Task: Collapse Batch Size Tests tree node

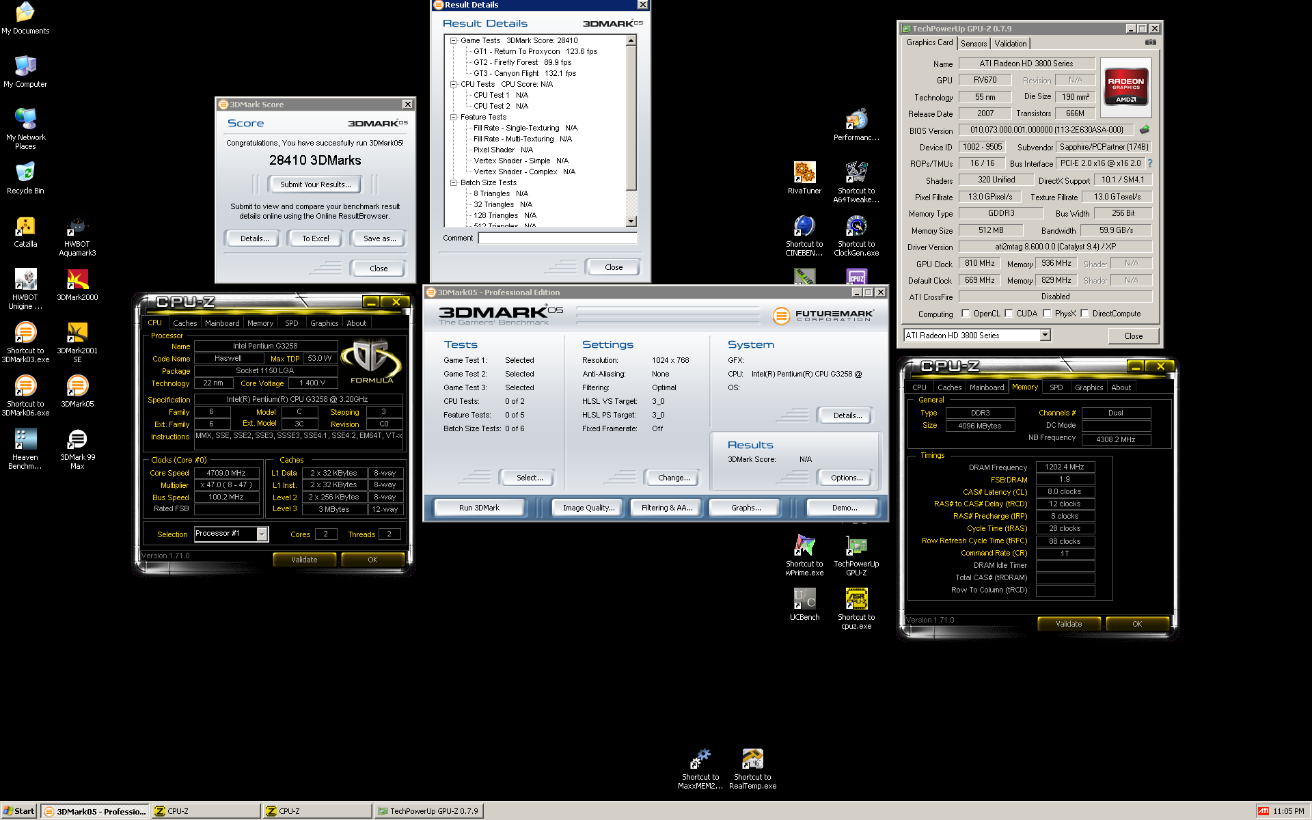Action: click(x=453, y=182)
